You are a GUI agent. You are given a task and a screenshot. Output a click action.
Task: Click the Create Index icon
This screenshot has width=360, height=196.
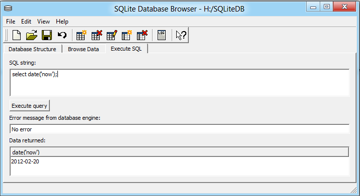(x=127, y=35)
